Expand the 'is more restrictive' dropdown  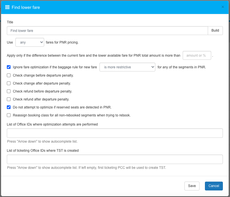(127, 67)
